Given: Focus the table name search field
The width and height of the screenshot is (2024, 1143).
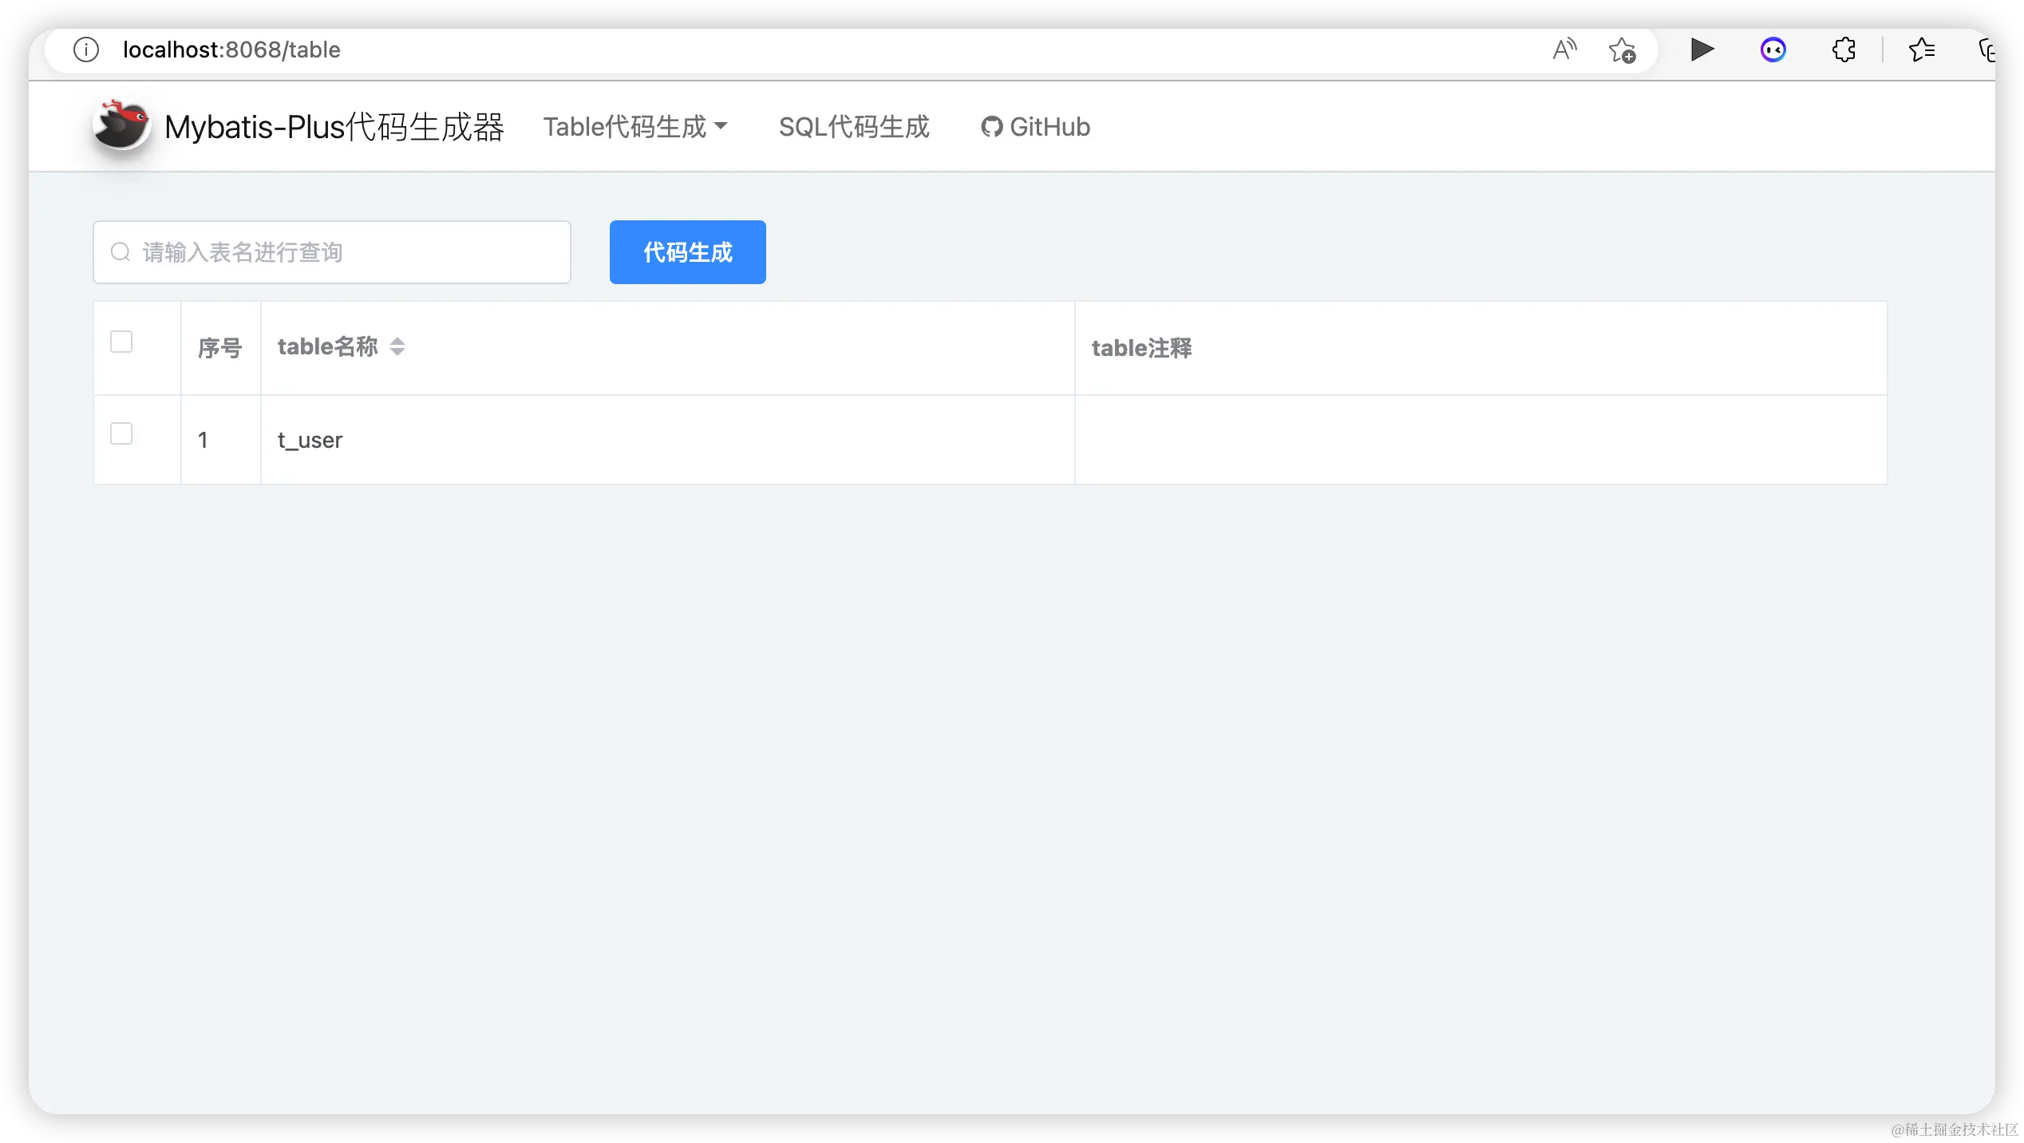Looking at the screenshot, I should coord(351,252).
